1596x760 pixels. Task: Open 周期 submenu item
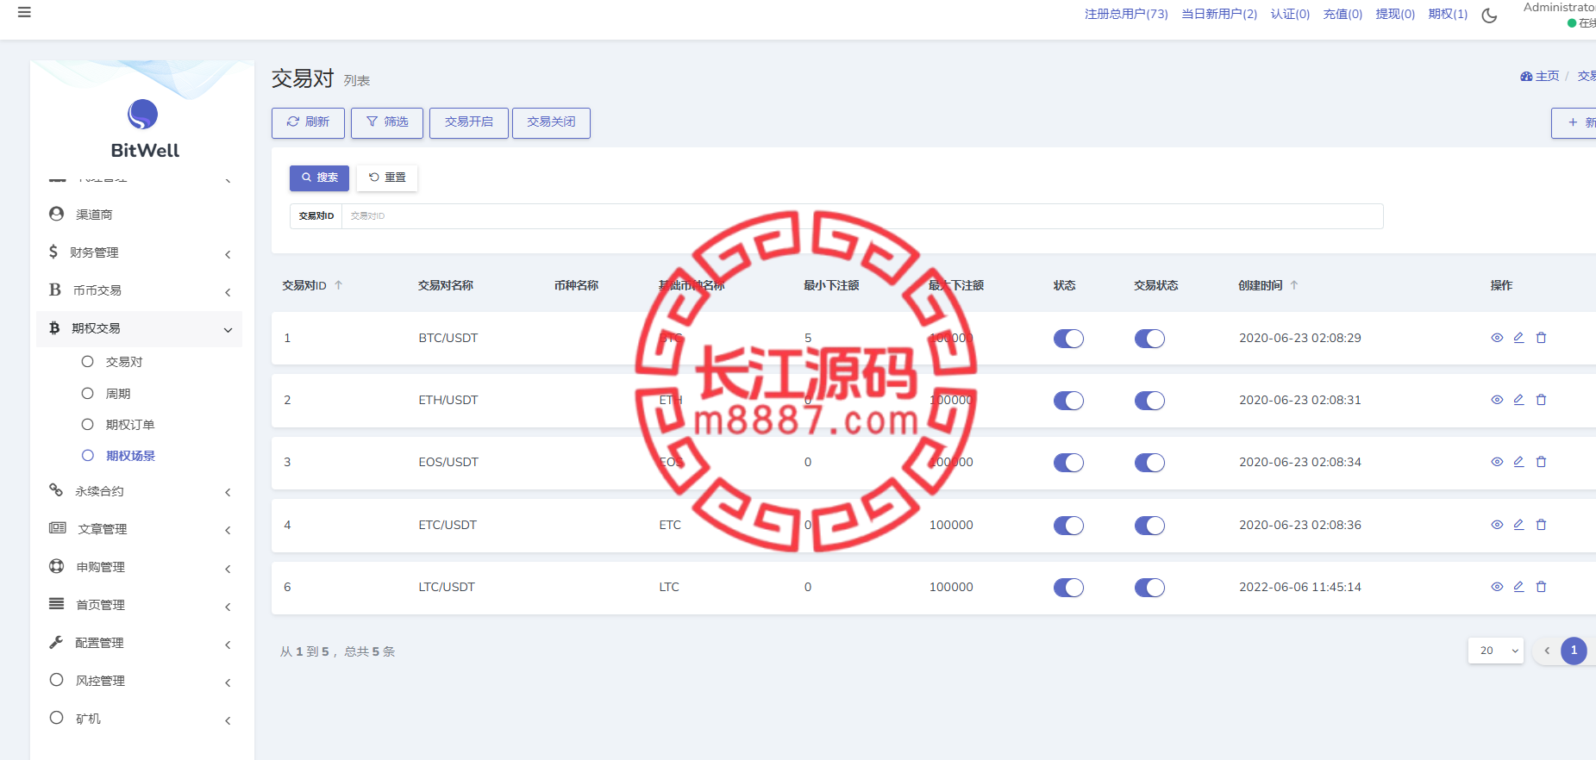click(x=117, y=394)
